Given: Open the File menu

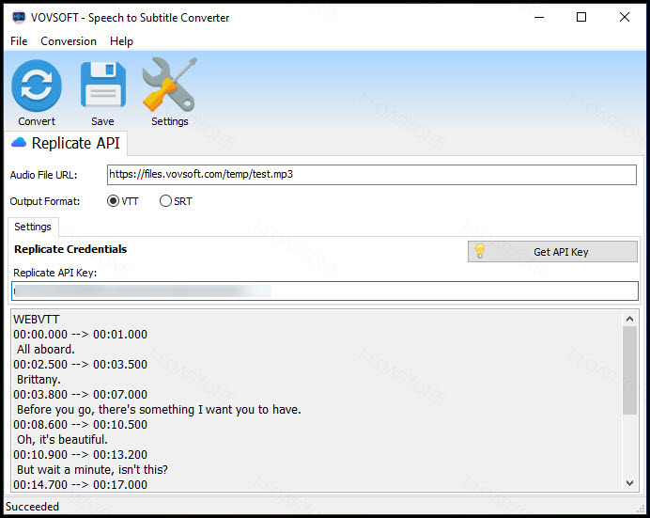Looking at the screenshot, I should click(x=19, y=41).
